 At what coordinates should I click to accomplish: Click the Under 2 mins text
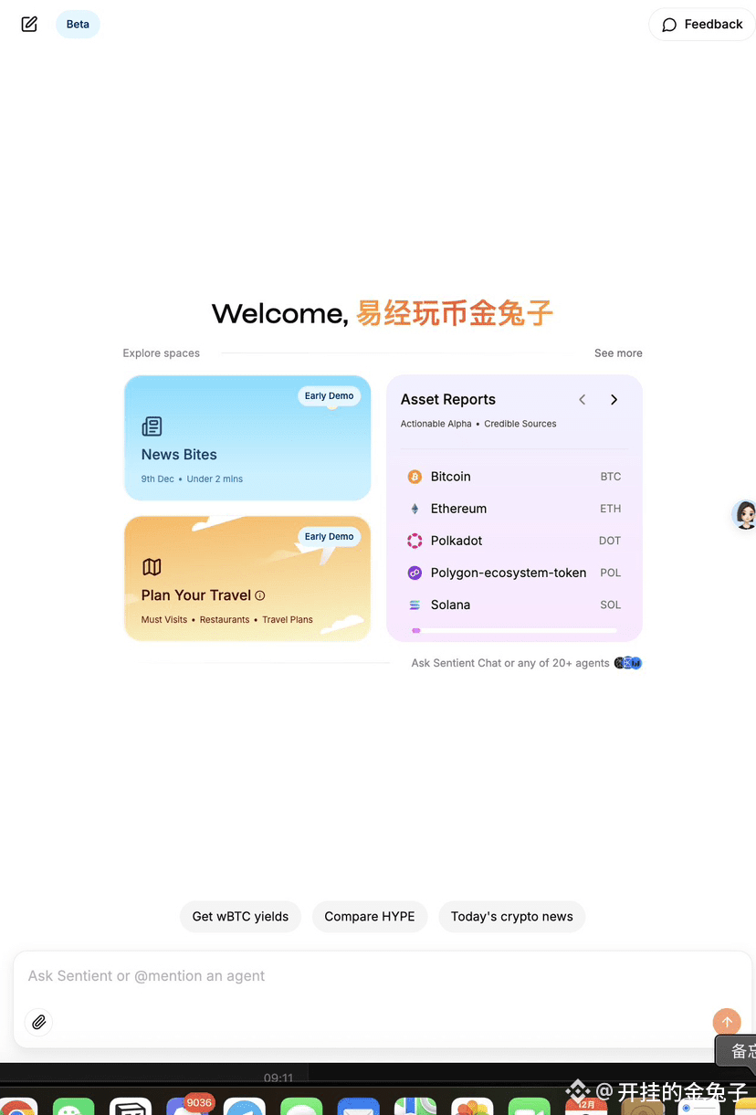coord(215,479)
